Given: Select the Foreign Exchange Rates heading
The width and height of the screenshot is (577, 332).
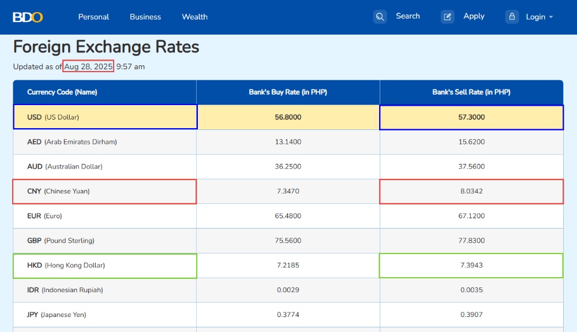Looking at the screenshot, I should point(106,47).
